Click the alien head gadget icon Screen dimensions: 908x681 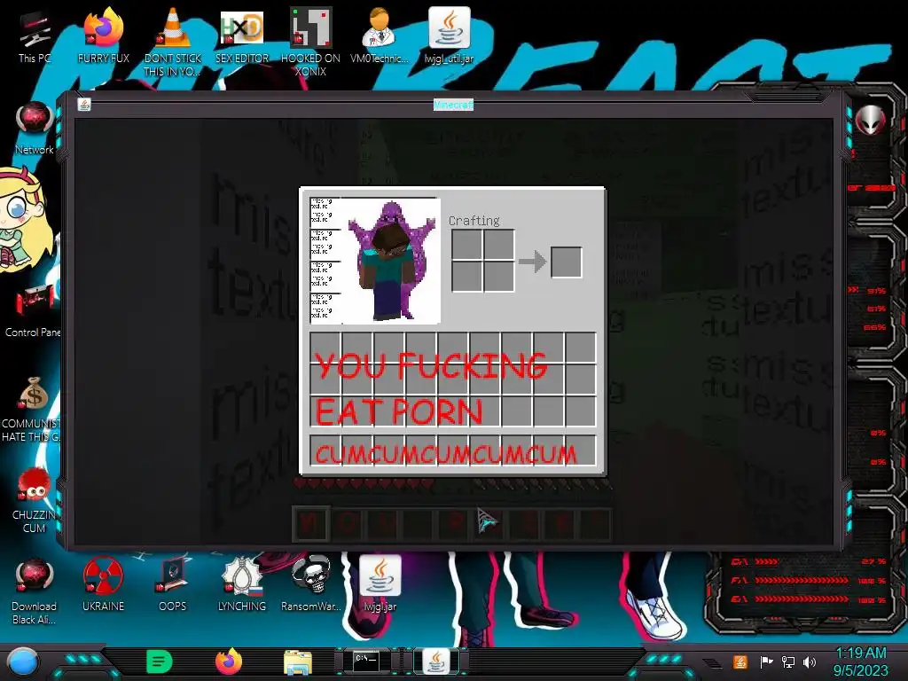pos(871,120)
